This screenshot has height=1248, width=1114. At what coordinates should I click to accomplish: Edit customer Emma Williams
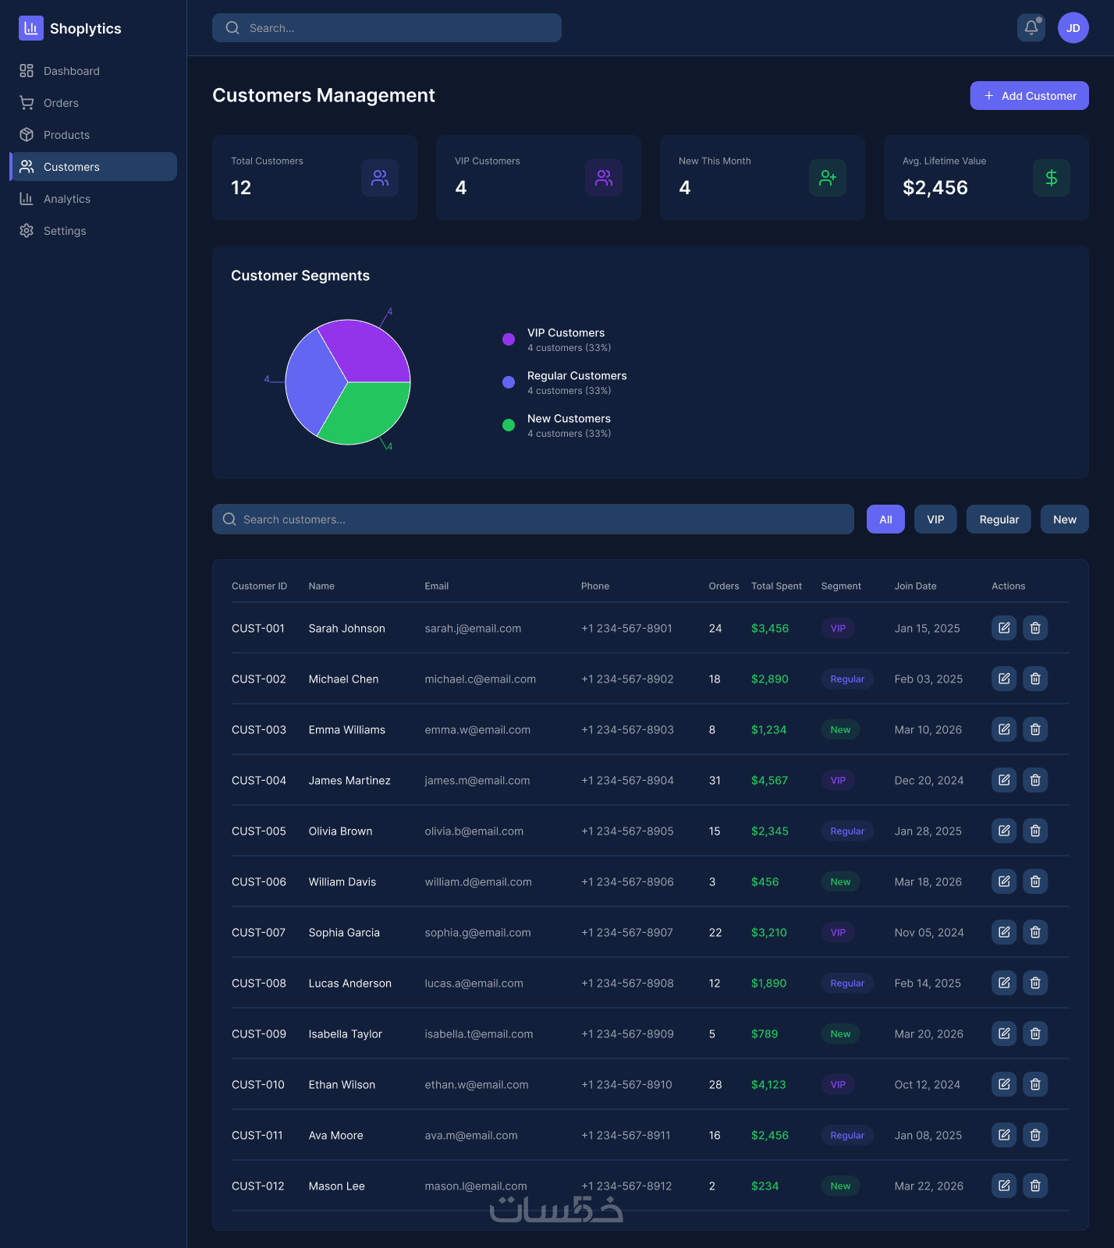coord(1004,729)
